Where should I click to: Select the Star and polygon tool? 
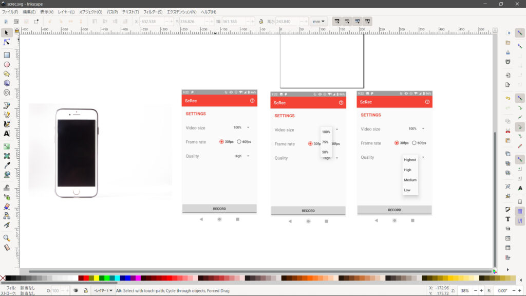click(6, 74)
